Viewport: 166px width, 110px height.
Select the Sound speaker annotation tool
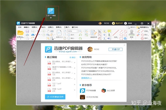(109, 38)
